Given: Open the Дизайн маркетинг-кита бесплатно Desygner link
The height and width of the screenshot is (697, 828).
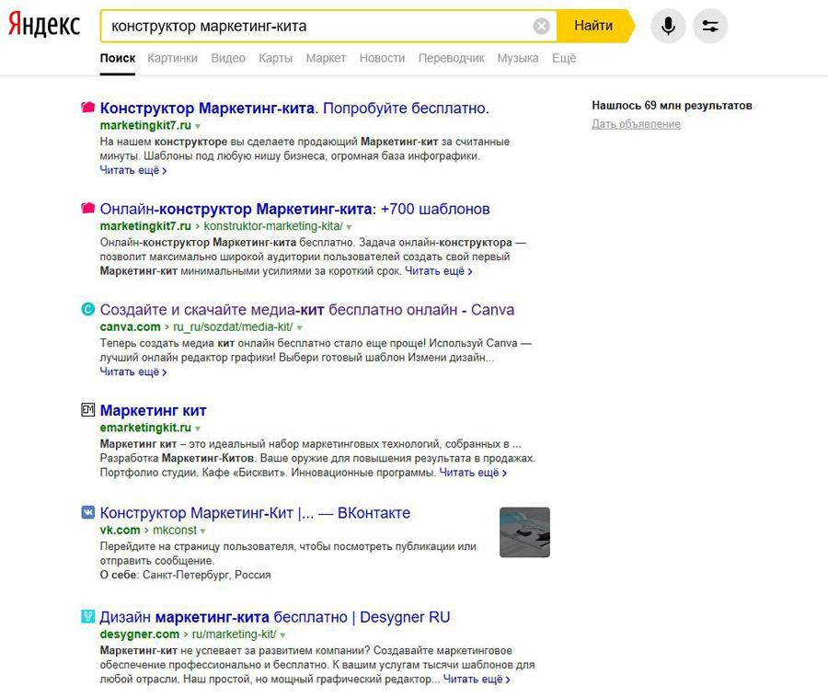Looking at the screenshot, I should tap(275, 617).
